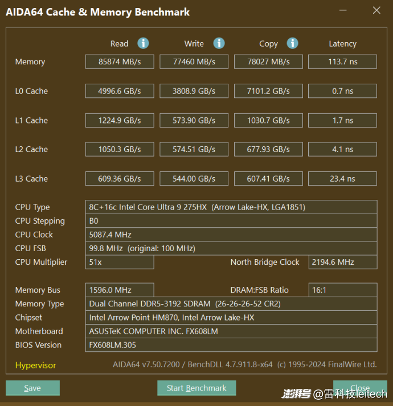The width and height of the screenshot is (393, 406).
Task: Click the Hypervisor label
Action: 35,365
